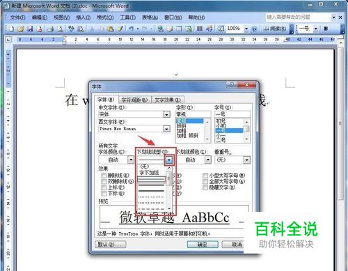Click the Columns toolbar icon
This screenshot has width=348, height=271.
(x=200, y=29)
